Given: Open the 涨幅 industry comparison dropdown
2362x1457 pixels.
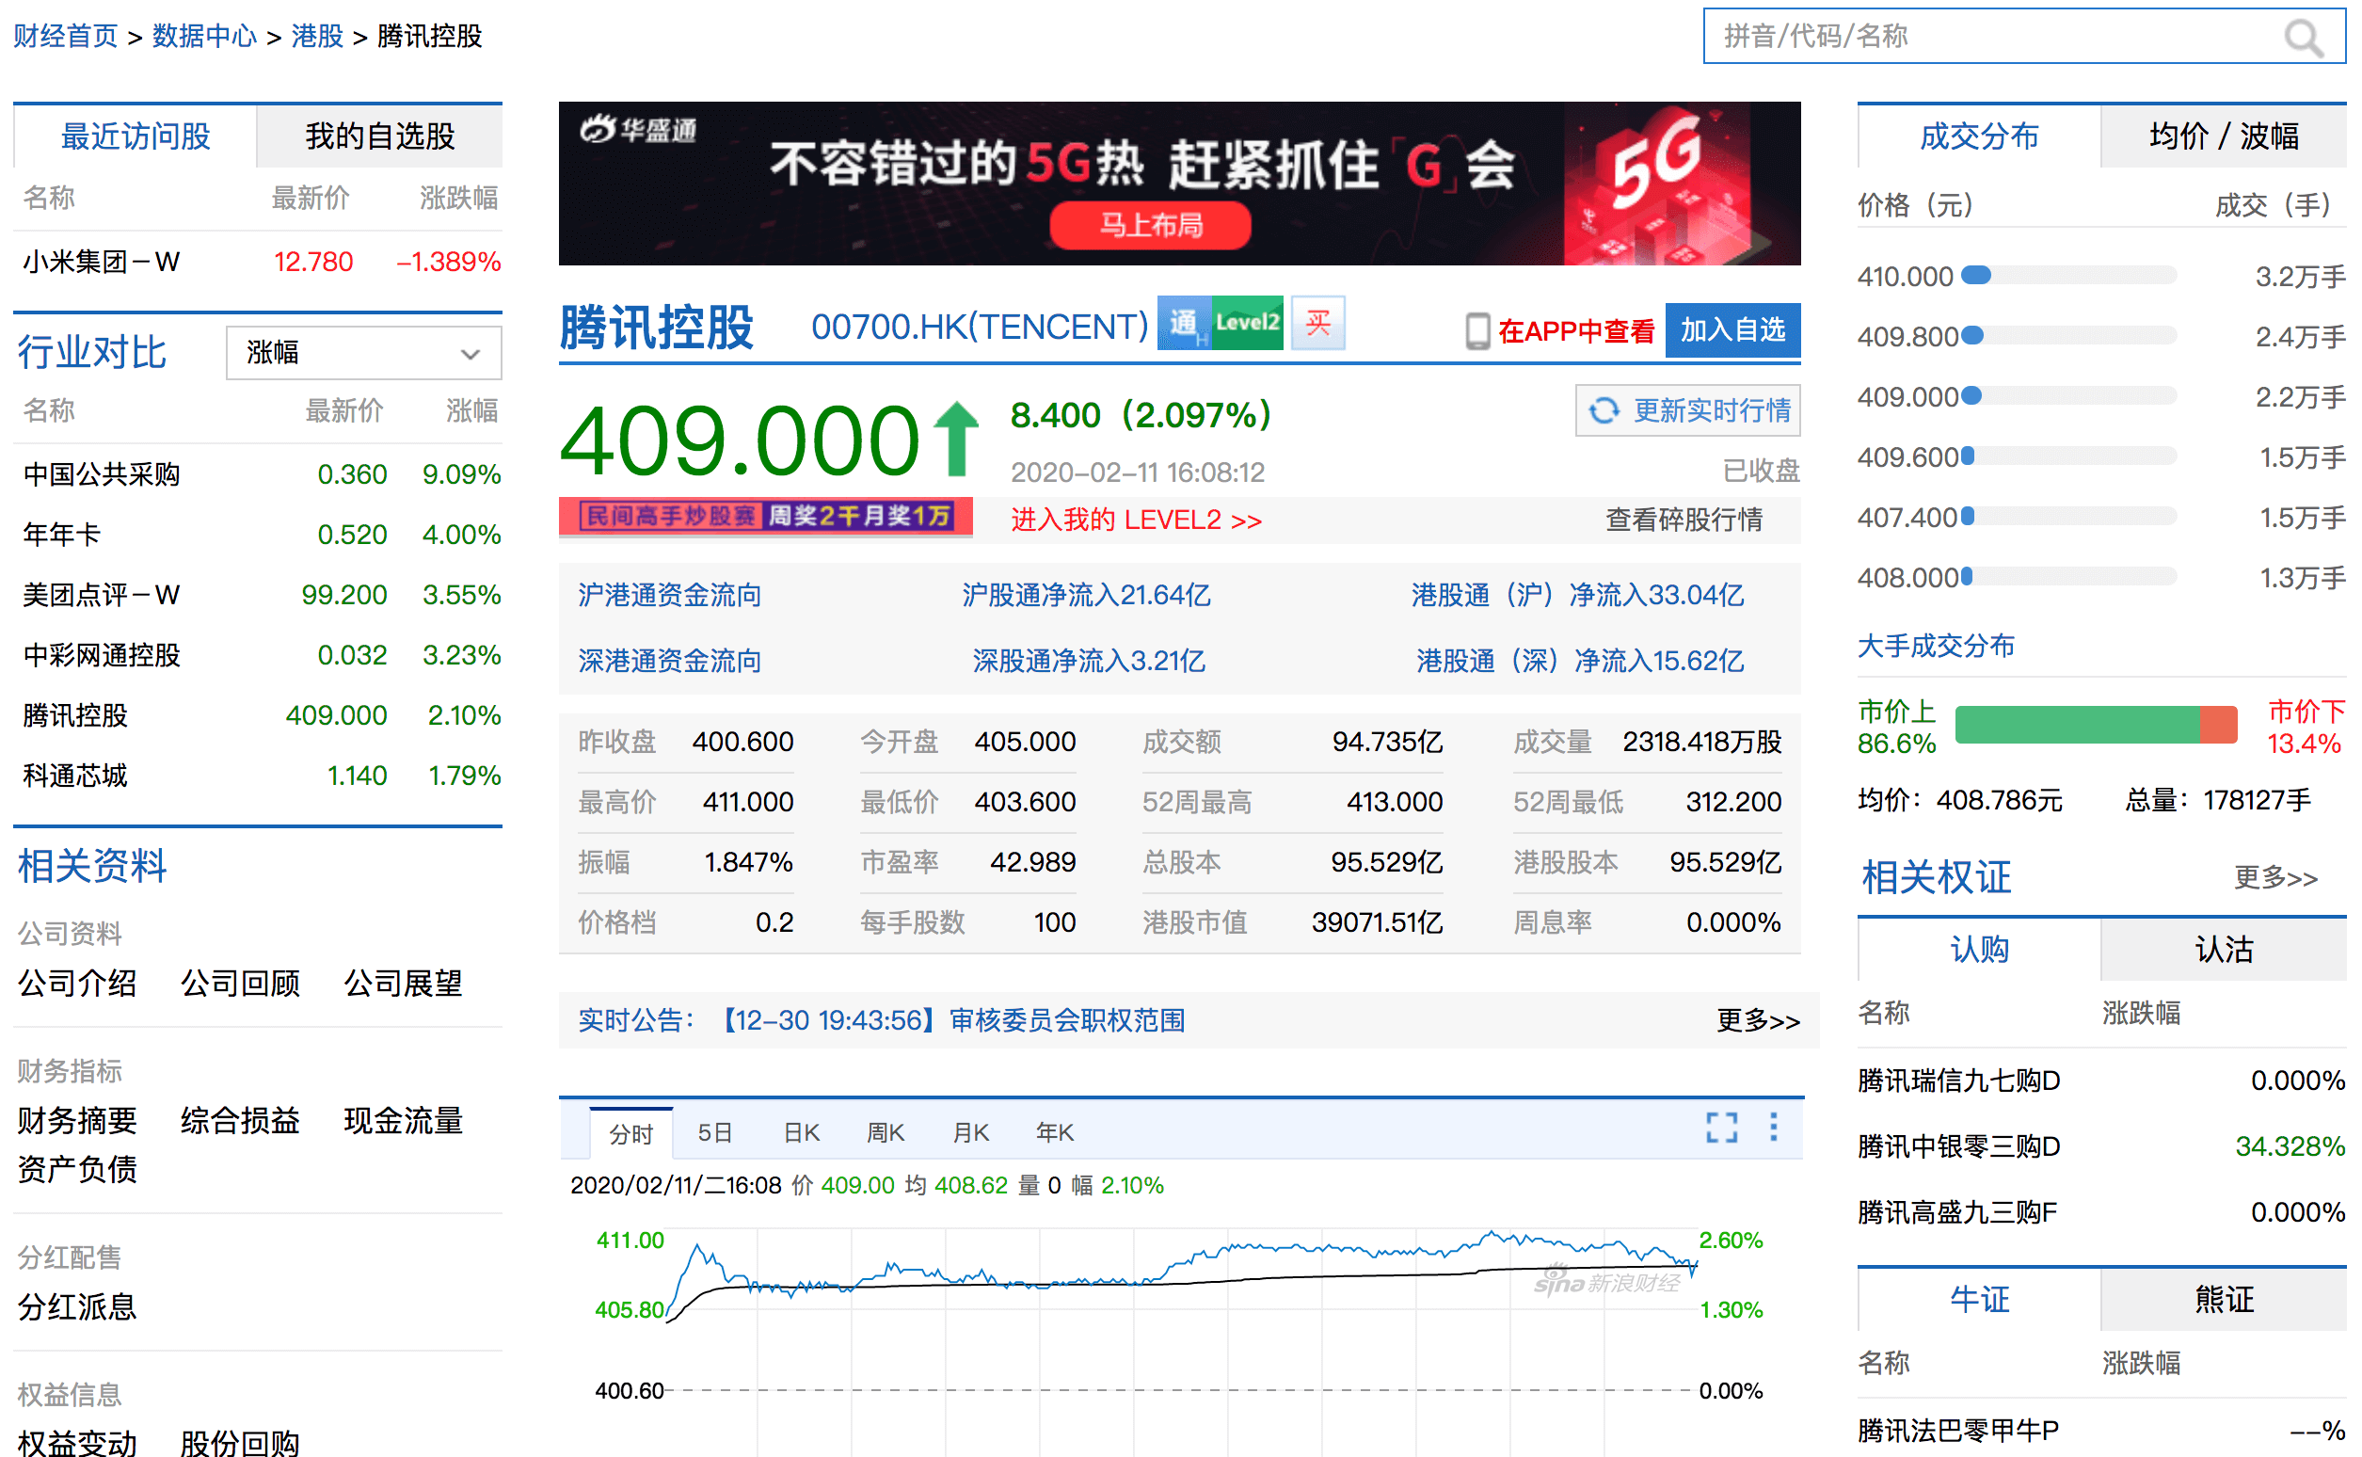Looking at the screenshot, I should click(363, 353).
